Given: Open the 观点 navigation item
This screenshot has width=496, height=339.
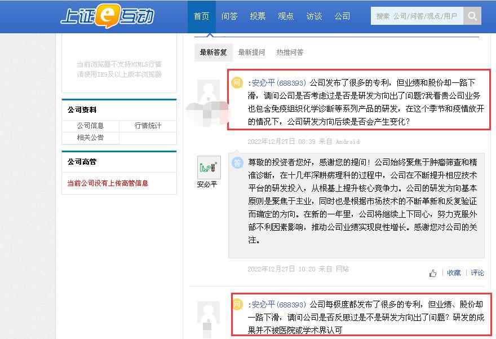Looking at the screenshot, I should (x=286, y=16).
